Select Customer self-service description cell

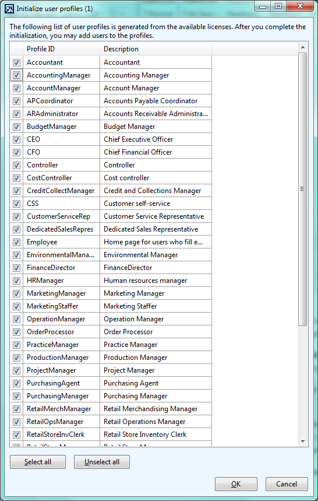(156, 204)
